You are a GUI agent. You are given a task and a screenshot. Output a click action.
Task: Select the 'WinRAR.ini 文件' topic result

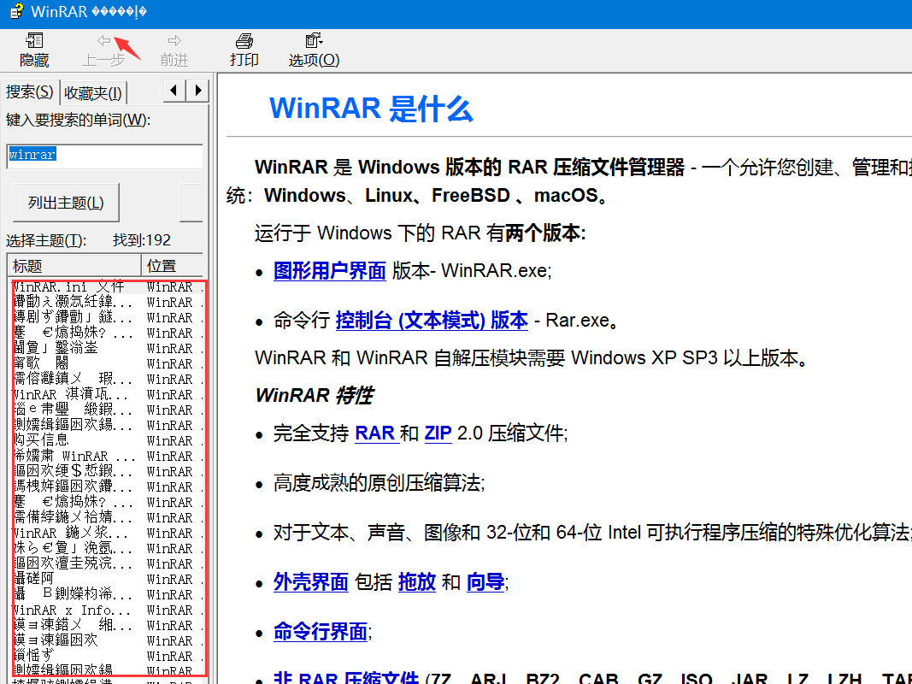pos(68,287)
